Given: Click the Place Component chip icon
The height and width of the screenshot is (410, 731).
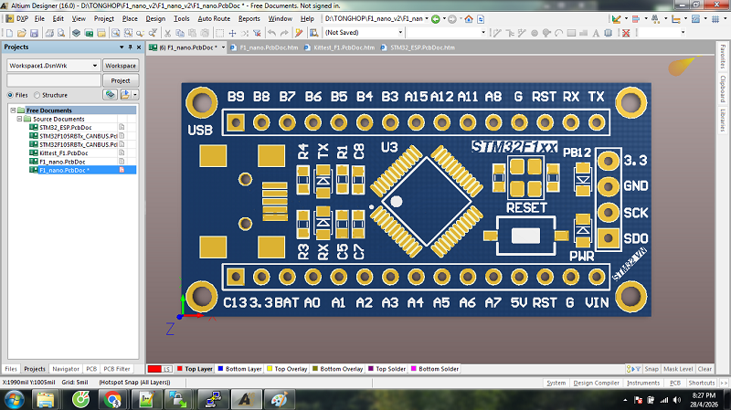Looking at the screenshot, I should tap(608, 33).
